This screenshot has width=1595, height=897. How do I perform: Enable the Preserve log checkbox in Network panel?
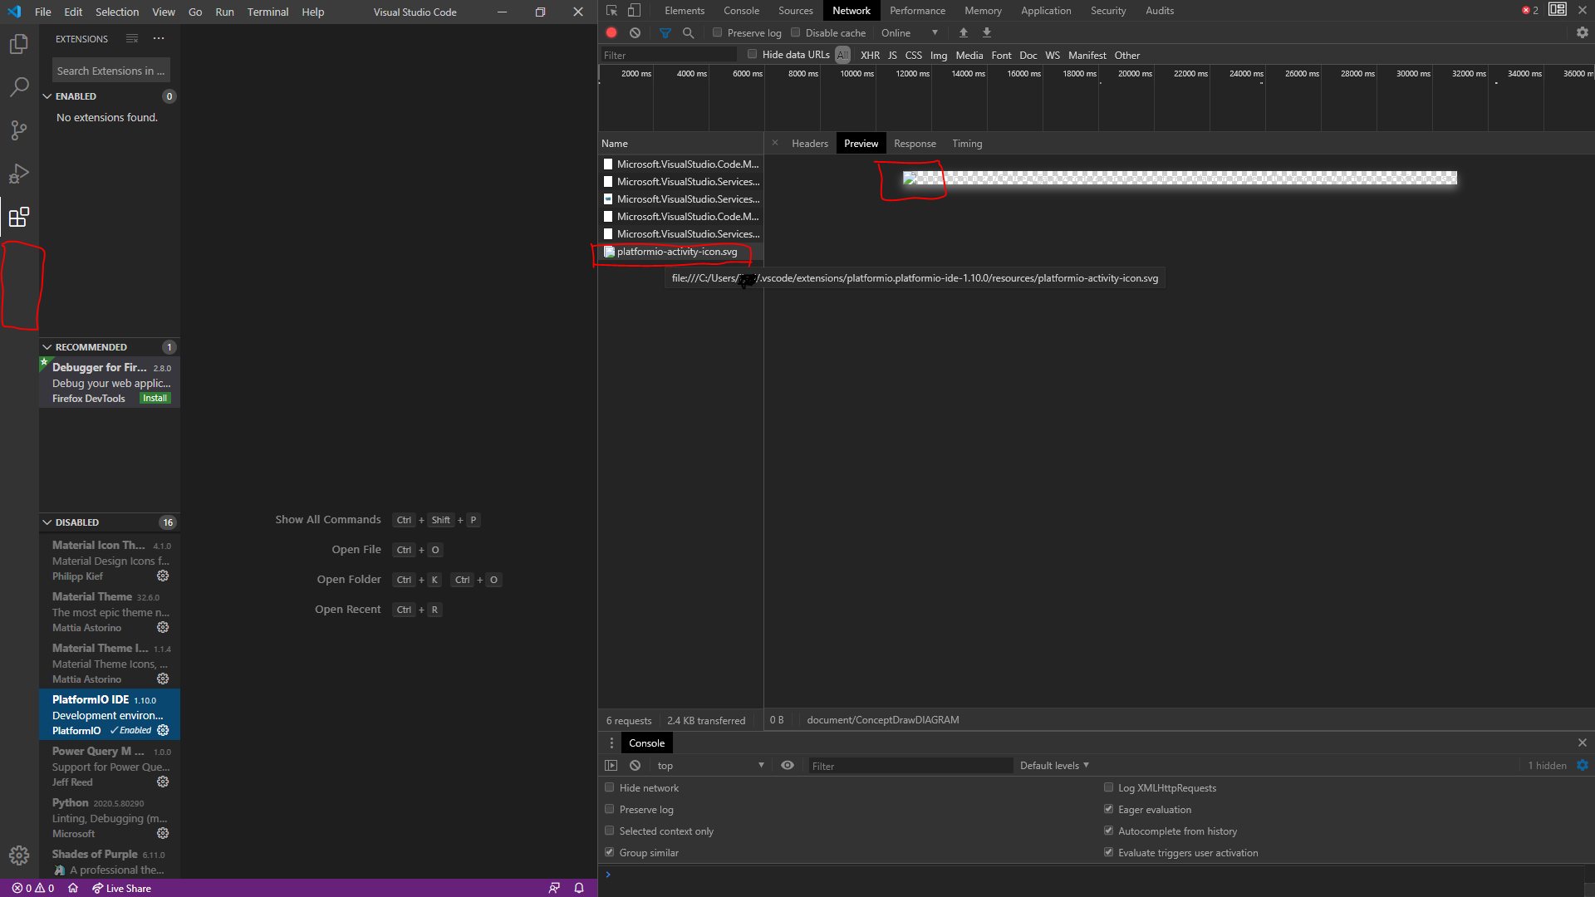[716, 32]
